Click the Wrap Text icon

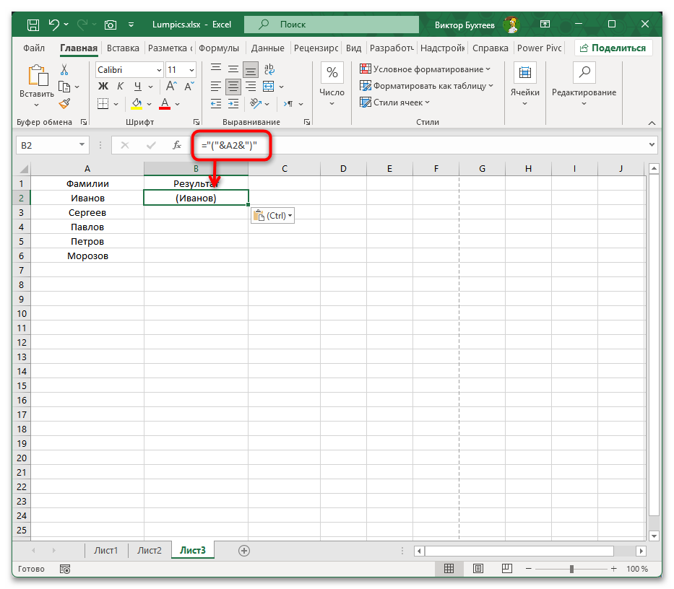coord(269,70)
